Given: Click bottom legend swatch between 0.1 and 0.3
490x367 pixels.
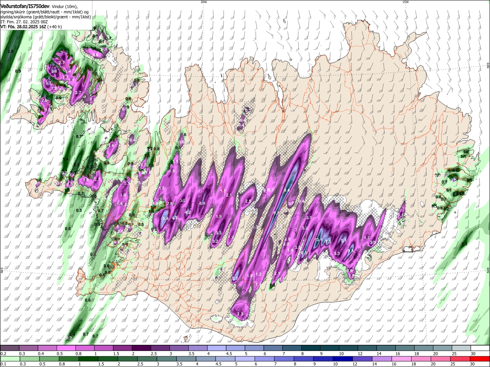Looking at the screenshot, I should [x=10, y=359].
